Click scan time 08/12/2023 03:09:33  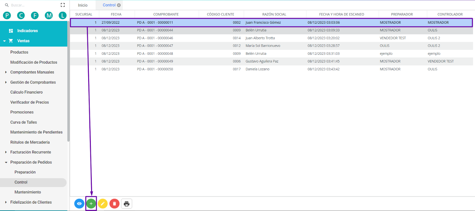(x=324, y=30)
